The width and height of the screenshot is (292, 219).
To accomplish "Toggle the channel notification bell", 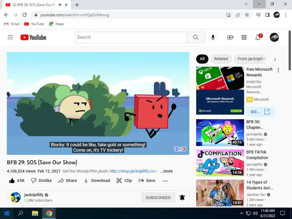I will tap(182, 198).
